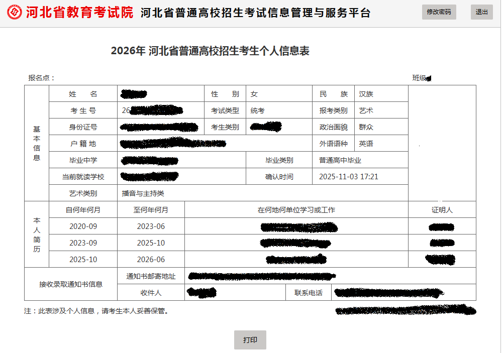Screen dimensions: 503x353
Task: Select the 汉族 ethnicity cell
Action: click(x=381, y=93)
